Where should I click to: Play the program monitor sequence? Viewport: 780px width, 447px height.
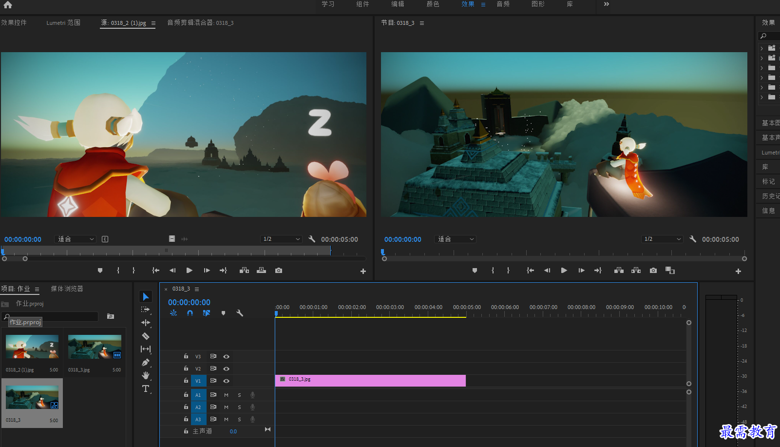(564, 270)
